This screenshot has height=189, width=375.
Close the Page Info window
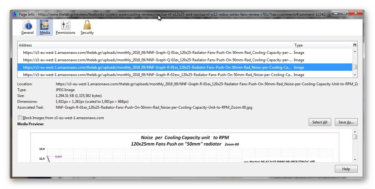356,13
